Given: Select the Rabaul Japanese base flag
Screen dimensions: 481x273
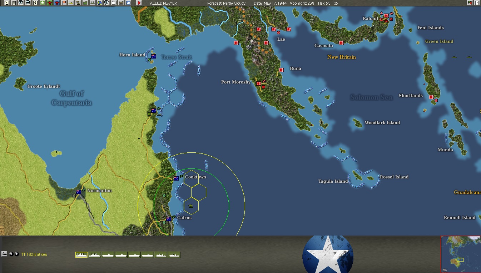Looking at the screenshot, I should coord(386,16).
